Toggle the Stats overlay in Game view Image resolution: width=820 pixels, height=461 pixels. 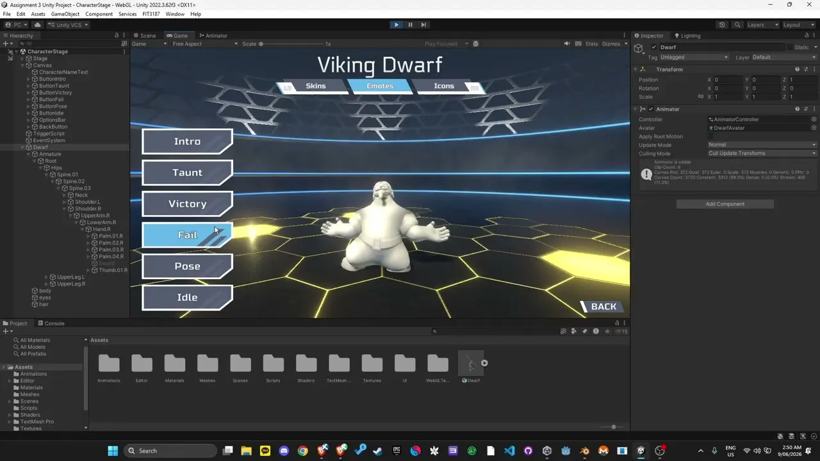click(591, 44)
